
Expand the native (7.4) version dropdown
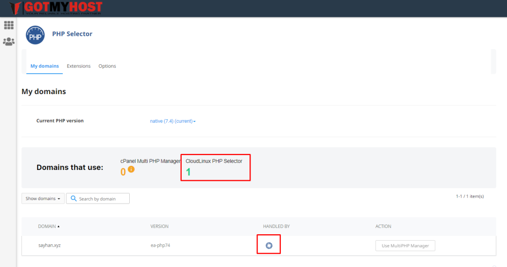(173, 121)
